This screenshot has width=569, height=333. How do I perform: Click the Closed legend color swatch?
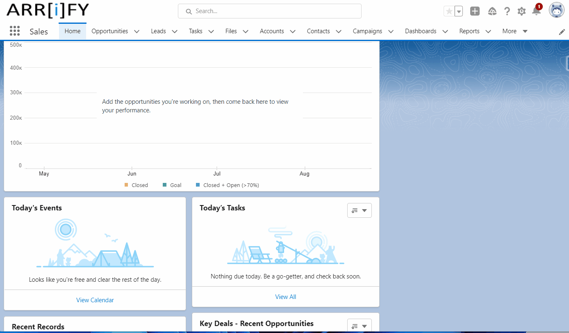(x=126, y=185)
